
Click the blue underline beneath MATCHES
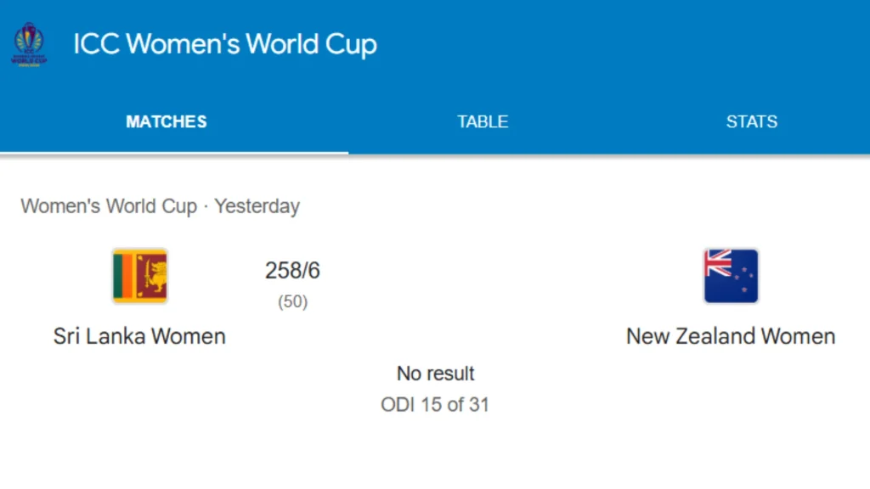pos(174,153)
